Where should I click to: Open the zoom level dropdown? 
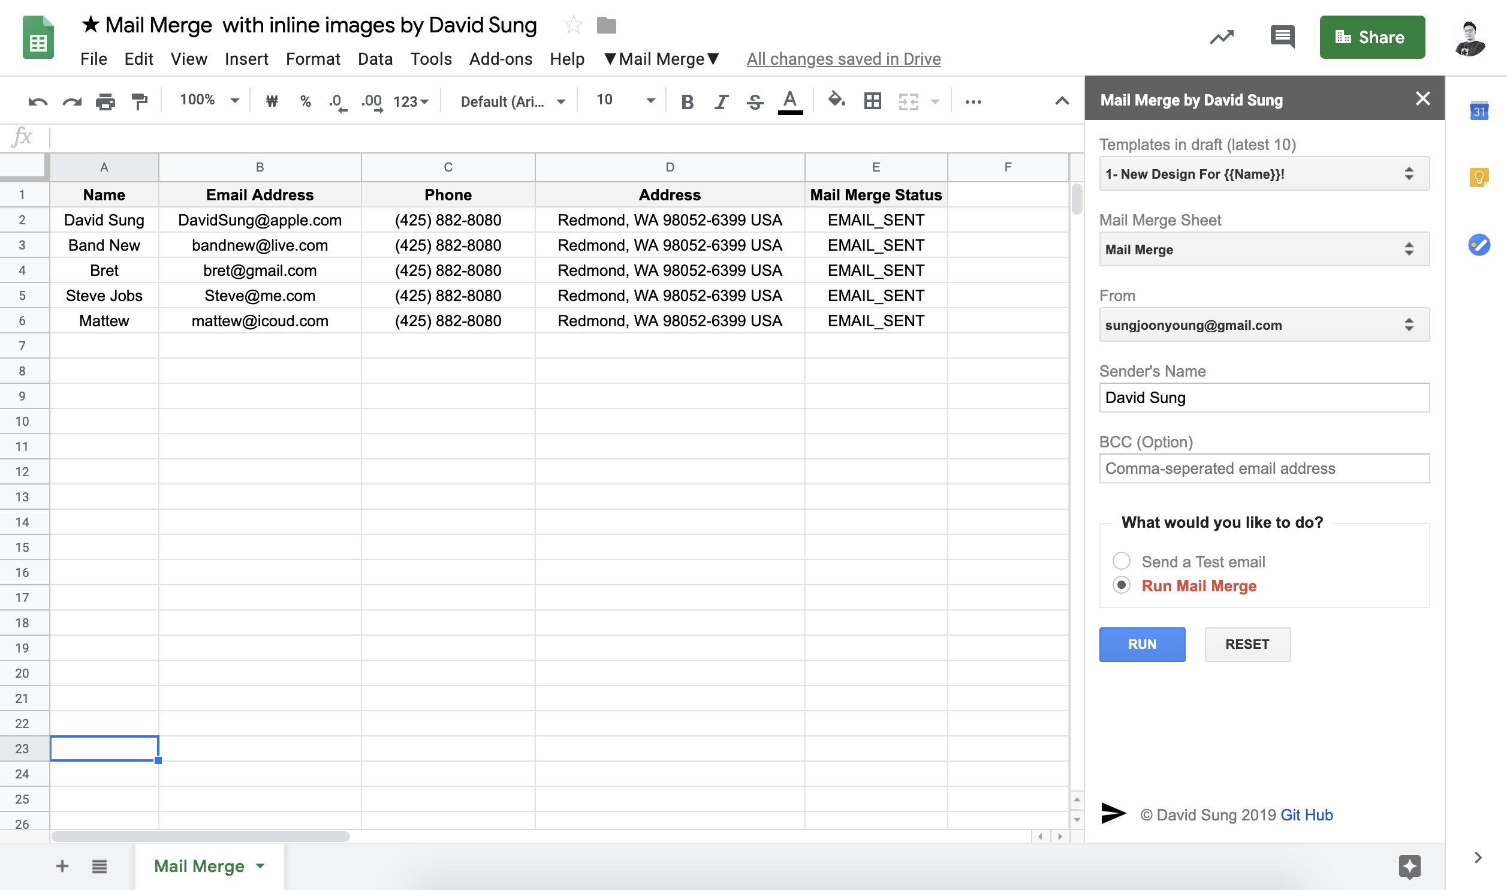[x=206, y=100]
